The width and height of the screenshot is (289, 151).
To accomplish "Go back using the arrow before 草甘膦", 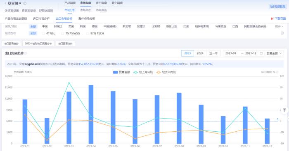I will coord(5,3).
